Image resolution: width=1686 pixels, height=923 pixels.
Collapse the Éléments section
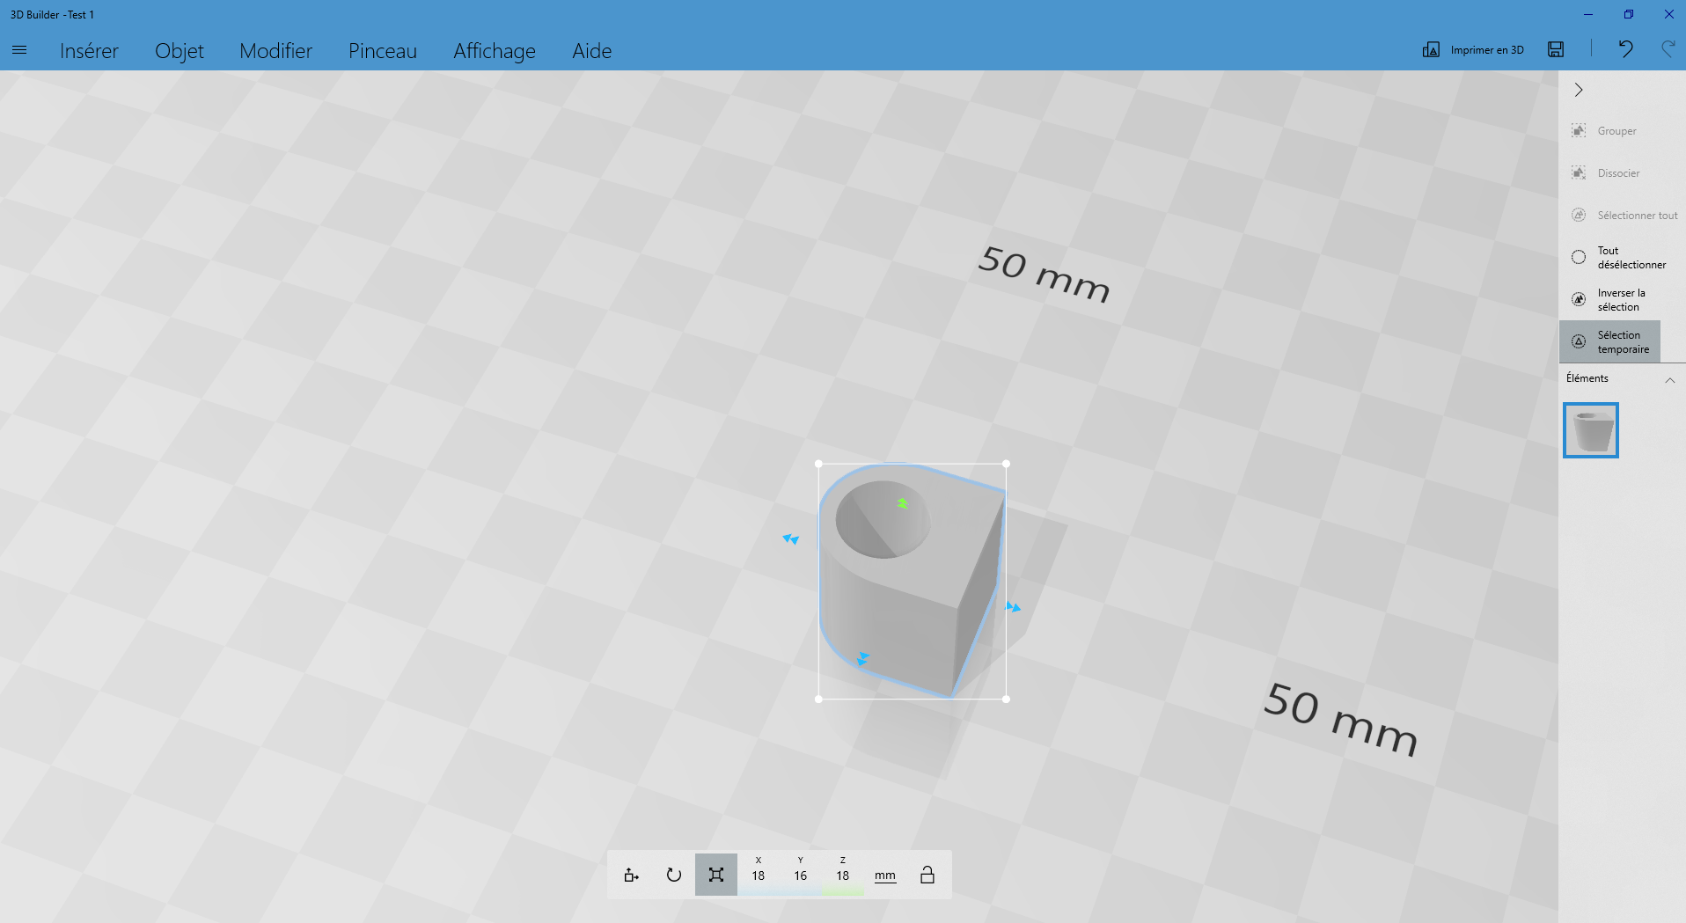click(1669, 379)
